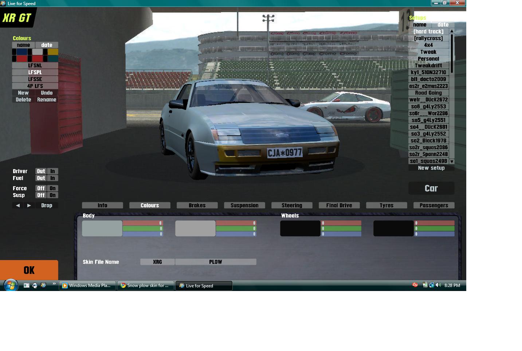Turn Force display On
Viewport: 522px width, 351px height.
pyautogui.click(x=52, y=188)
